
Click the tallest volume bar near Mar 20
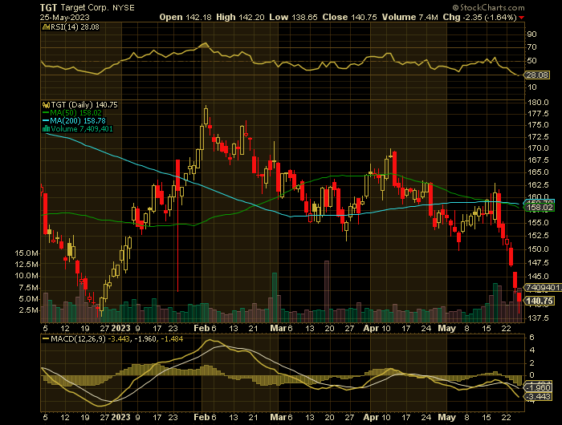pos(327,291)
